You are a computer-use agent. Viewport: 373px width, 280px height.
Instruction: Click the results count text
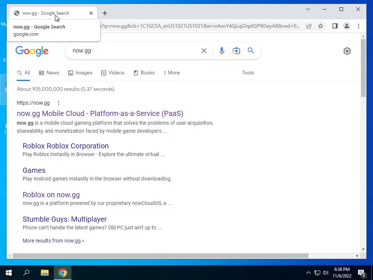click(x=66, y=89)
